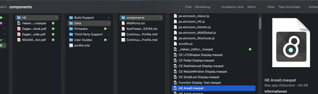Click the green tag dot beside Firmware

105,29
